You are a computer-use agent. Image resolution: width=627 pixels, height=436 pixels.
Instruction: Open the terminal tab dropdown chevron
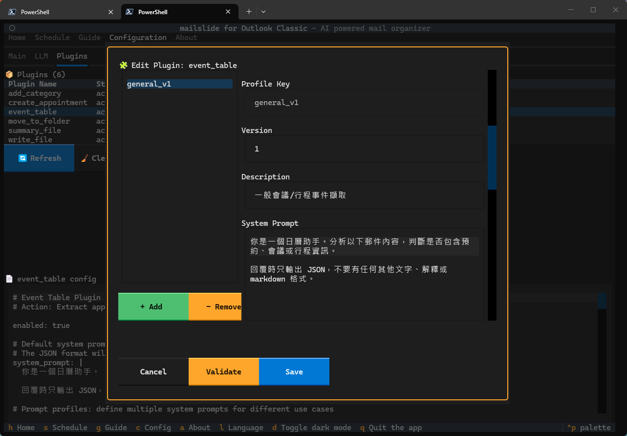point(264,11)
